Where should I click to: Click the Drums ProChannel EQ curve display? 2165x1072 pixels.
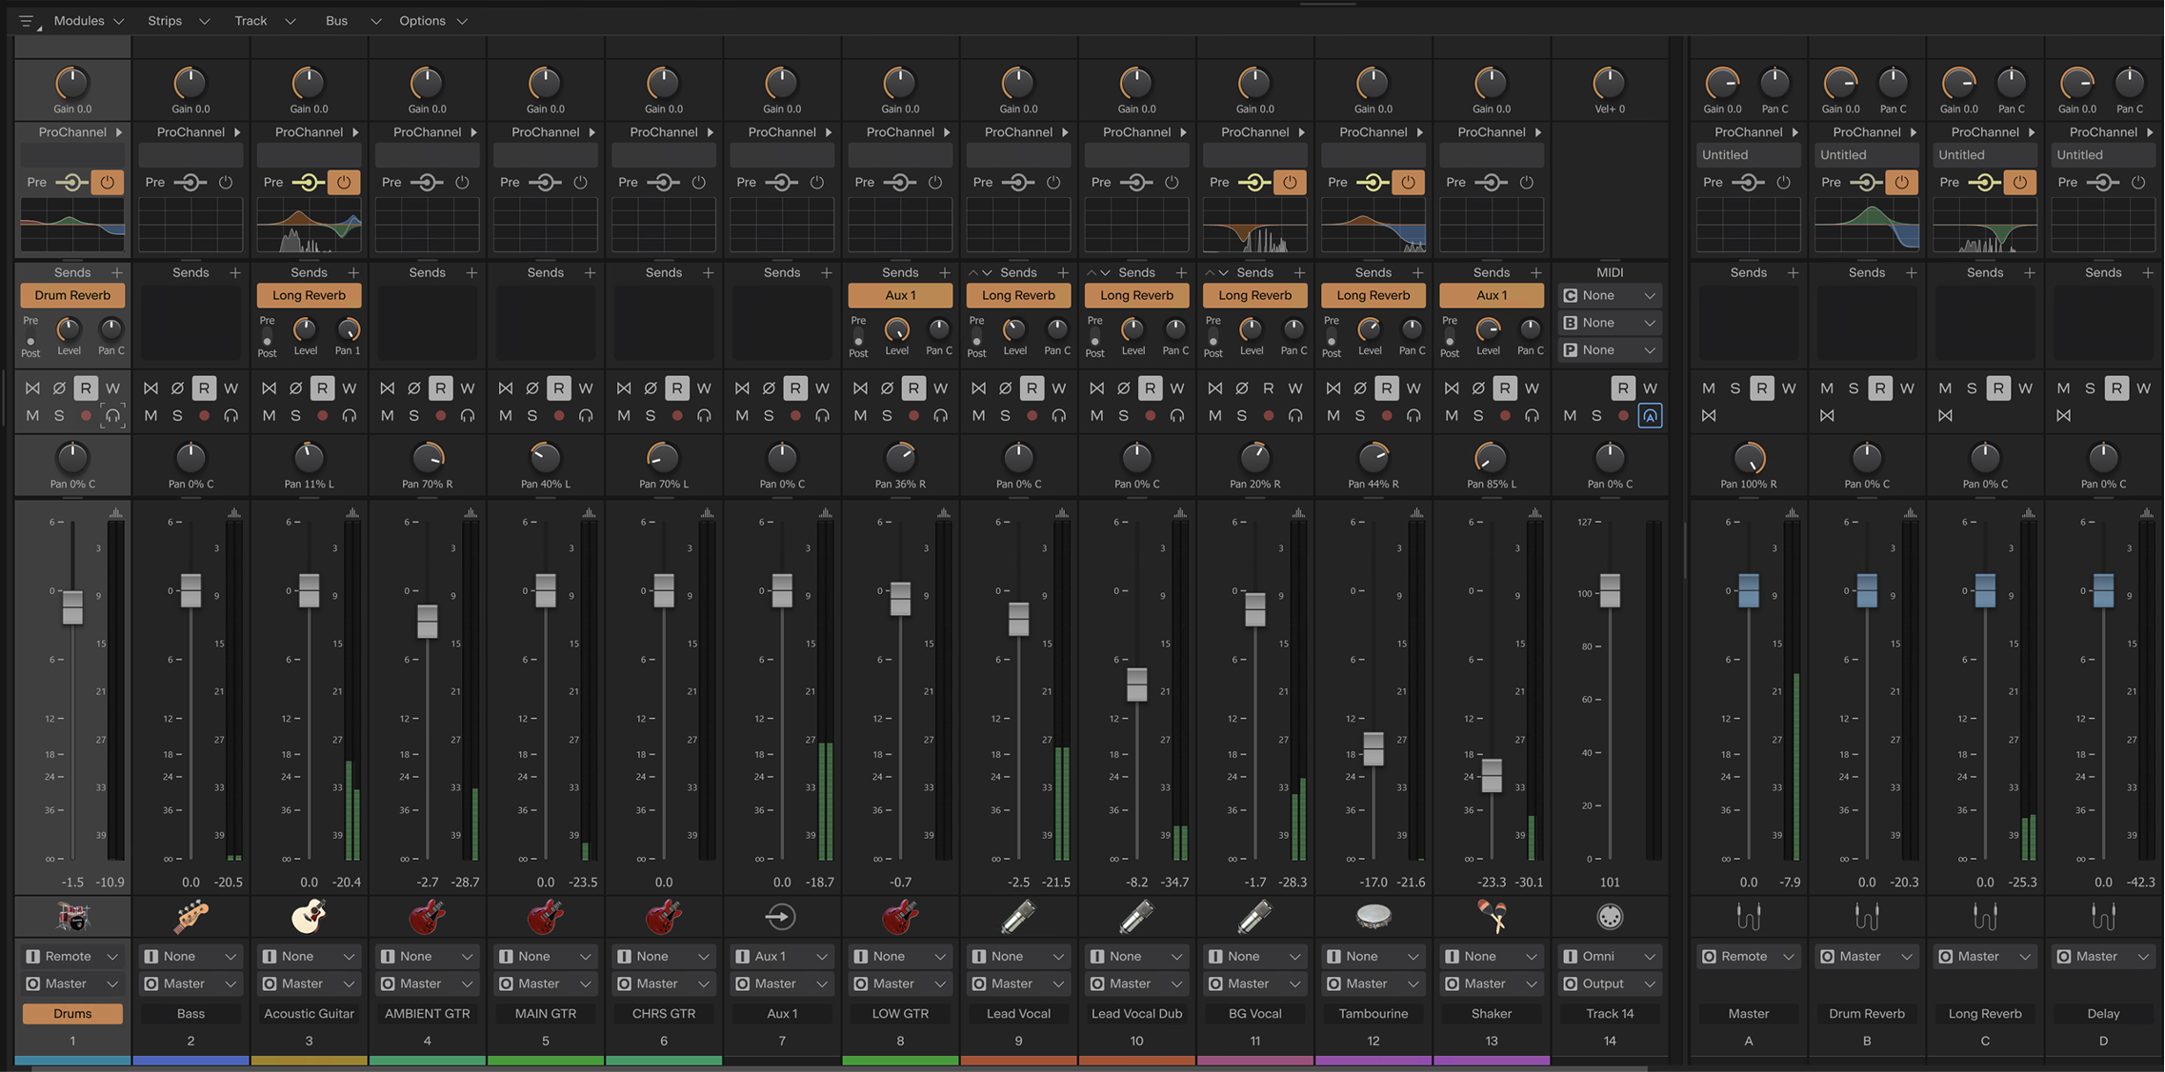pos(72,225)
